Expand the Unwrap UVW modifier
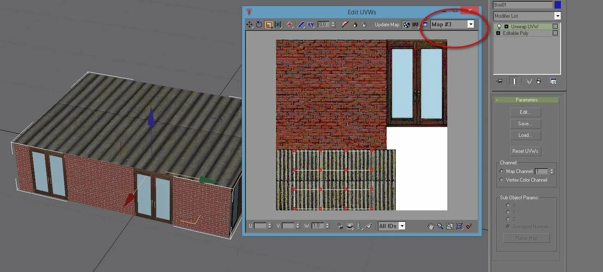This screenshot has width=603, height=272. (506, 26)
